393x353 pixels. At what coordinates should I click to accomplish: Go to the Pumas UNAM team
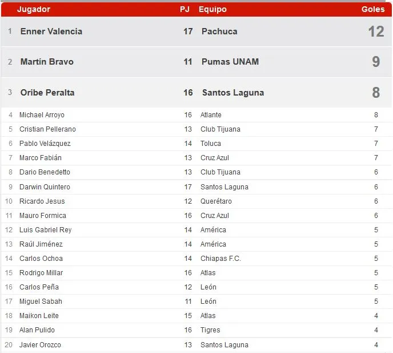coord(230,62)
